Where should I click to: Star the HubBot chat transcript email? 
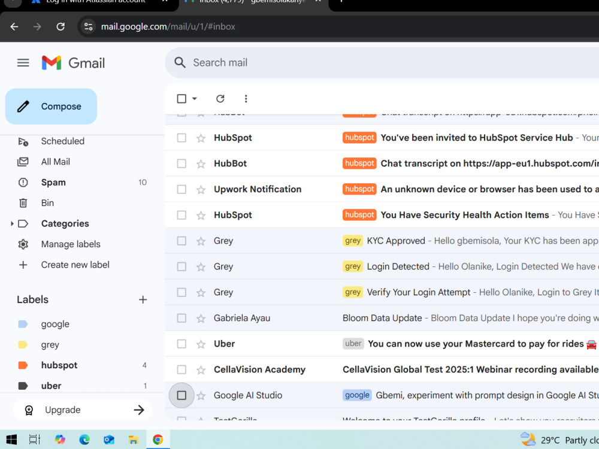[x=201, y=164]
